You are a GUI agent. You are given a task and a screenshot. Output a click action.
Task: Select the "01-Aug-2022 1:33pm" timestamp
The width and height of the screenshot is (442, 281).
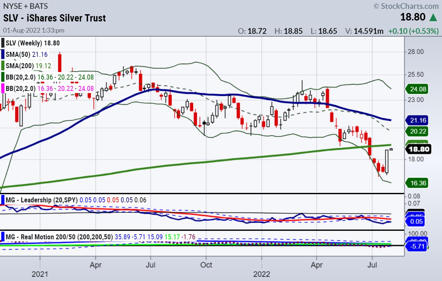(x=34, y=30)
